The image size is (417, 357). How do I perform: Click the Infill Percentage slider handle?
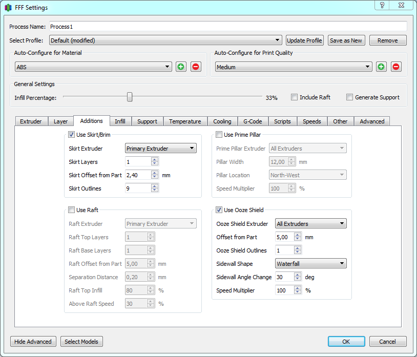click(x=130, y=97)
